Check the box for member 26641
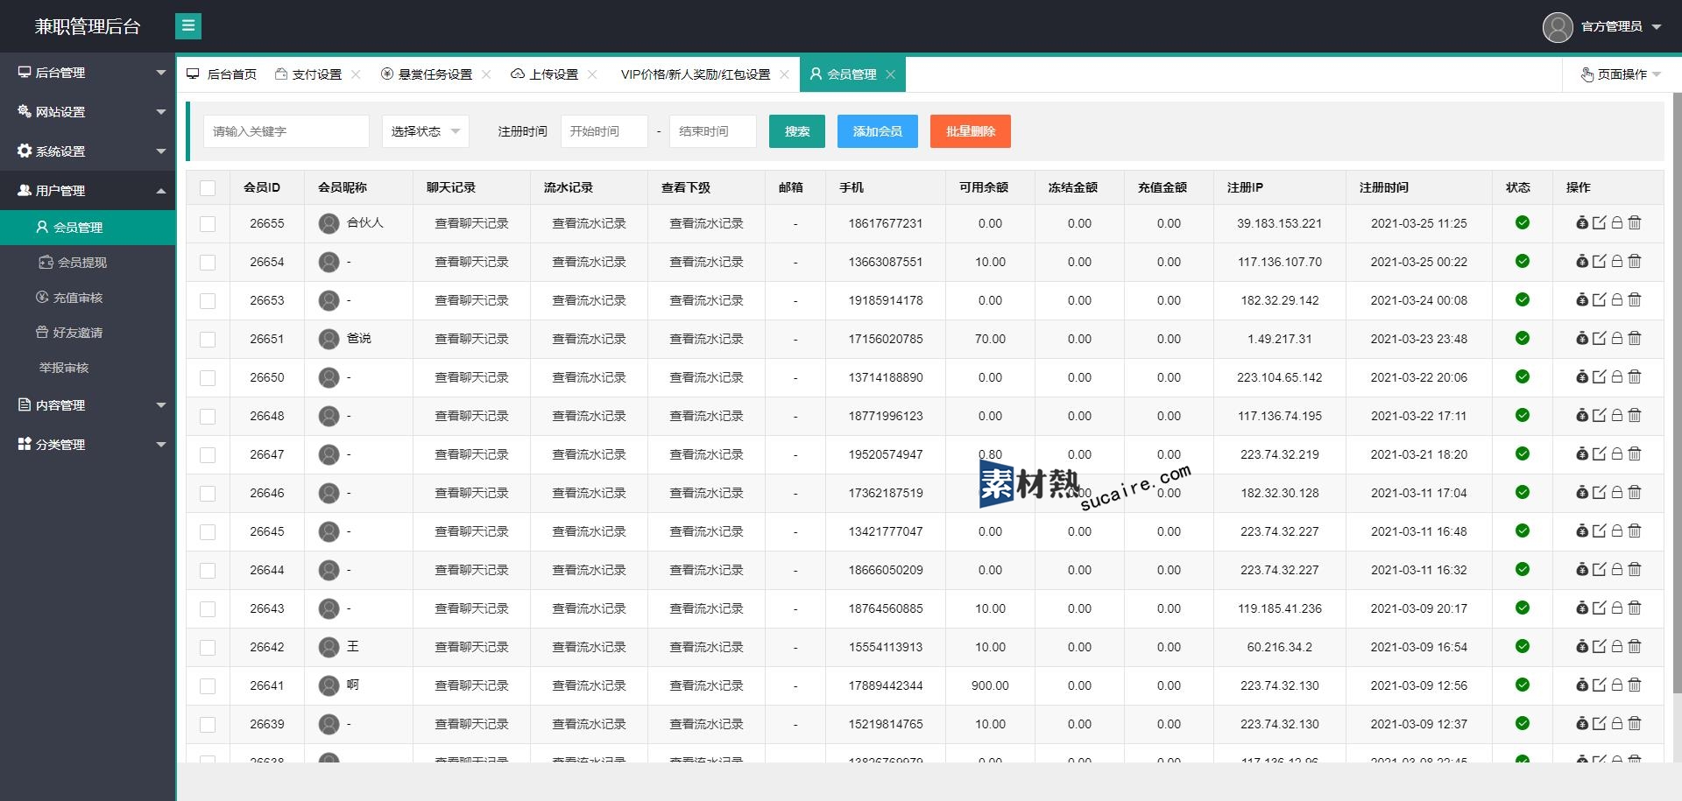 pyautogui.click(x=208, y=686)
